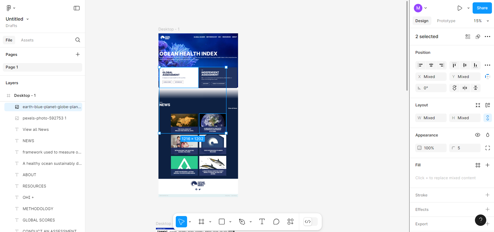Image resolution: width=494 pixels, height=232 pixels.
Task: Select the Text tool
Action: coord(262,221)
